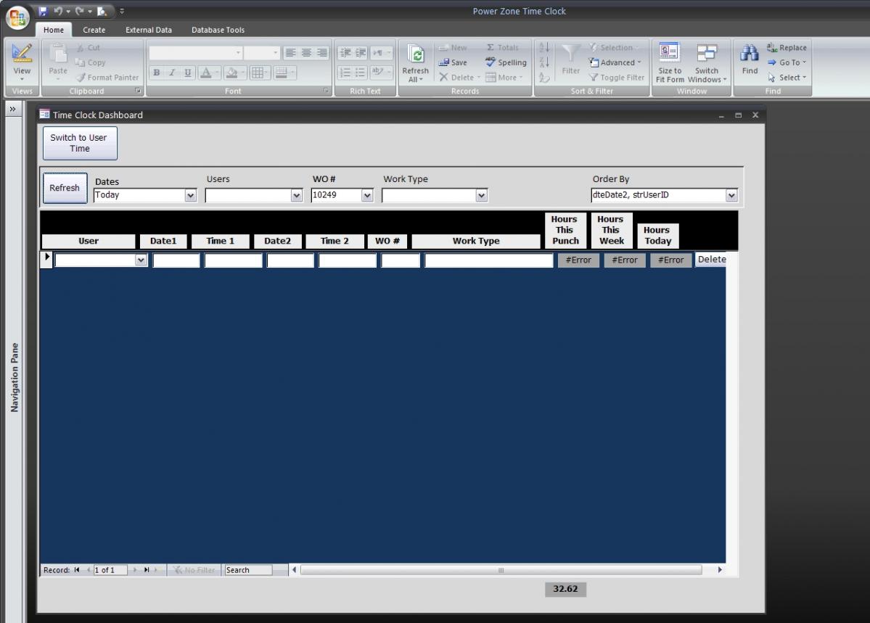Open Switch Windows menu
This screenshot has width=870, height=623.
coord(707,63)
